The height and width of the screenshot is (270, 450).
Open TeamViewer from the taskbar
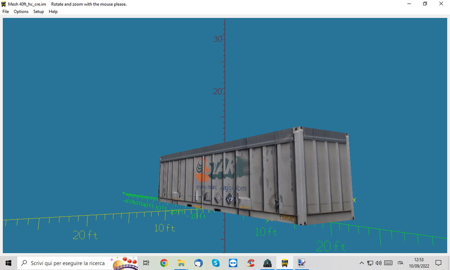point(233,263)
